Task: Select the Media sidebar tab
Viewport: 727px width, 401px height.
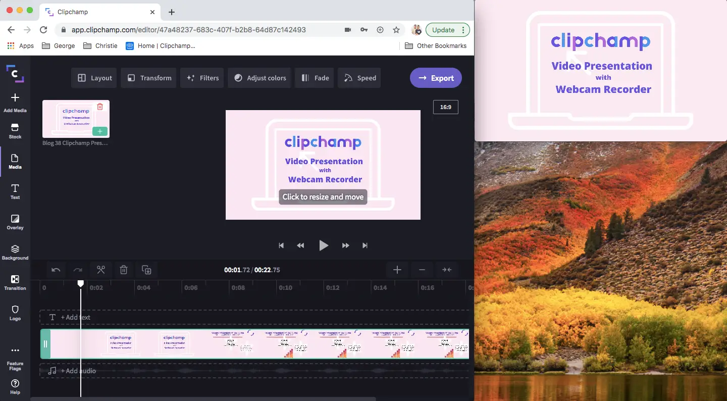Action: [x=15, y=162]
